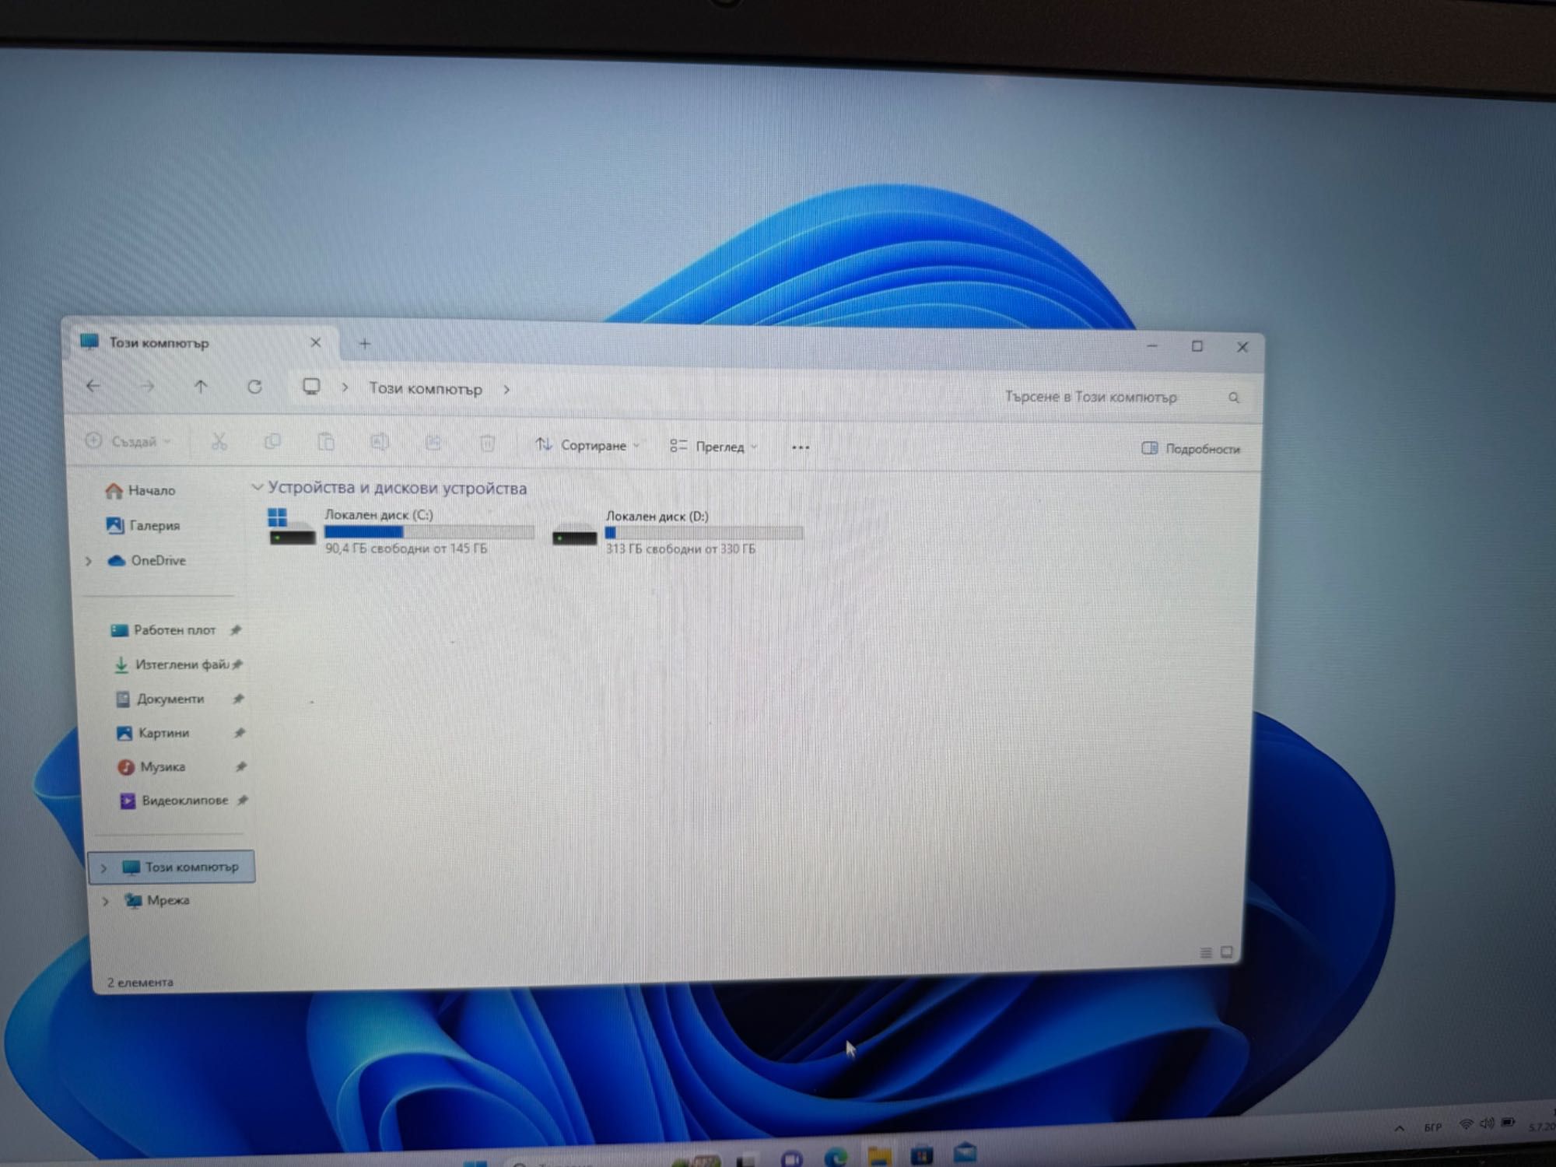
Task: Click the computer icon in address bar
Action: click(311, 387)
